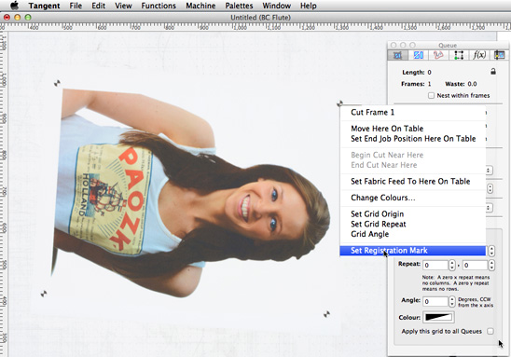This screenshot has width=511, height=357.
Task: Click the horizontal ruler at the 1,000 mark
Action: (240, 27)
